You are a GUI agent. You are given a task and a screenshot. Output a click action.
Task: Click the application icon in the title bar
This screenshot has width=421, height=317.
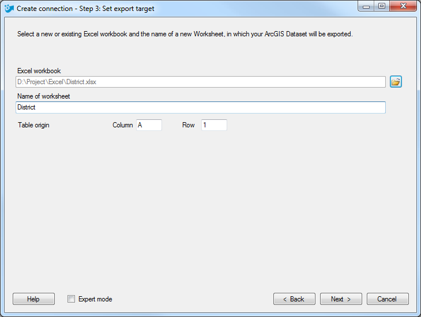[9, 9]
